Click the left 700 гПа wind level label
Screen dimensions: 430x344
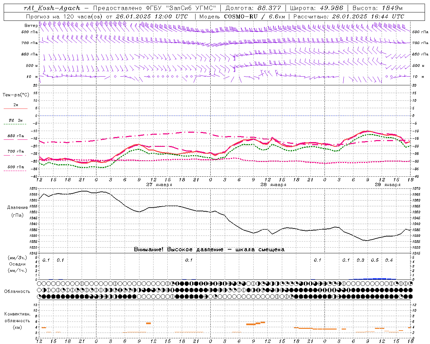30,43
